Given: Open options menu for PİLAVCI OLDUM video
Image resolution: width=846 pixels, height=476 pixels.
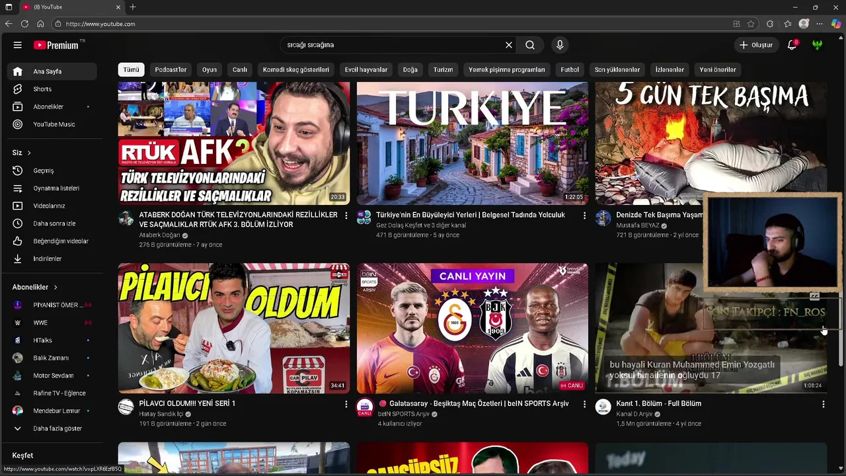Looking at the screenshot, I should click(346, 404).
